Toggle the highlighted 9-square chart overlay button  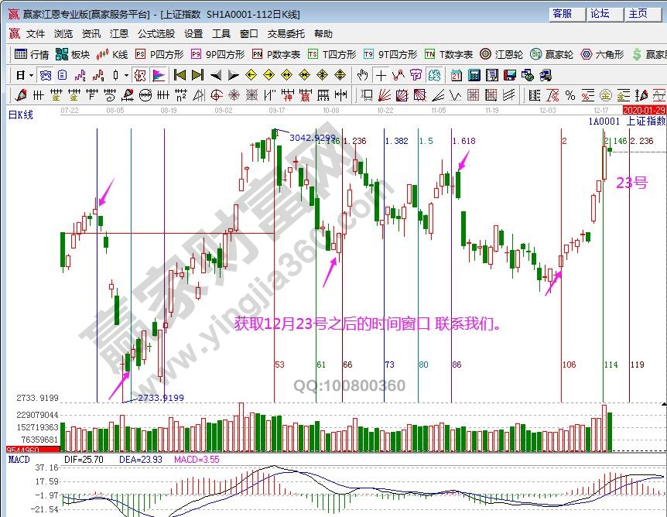(435, 75)
